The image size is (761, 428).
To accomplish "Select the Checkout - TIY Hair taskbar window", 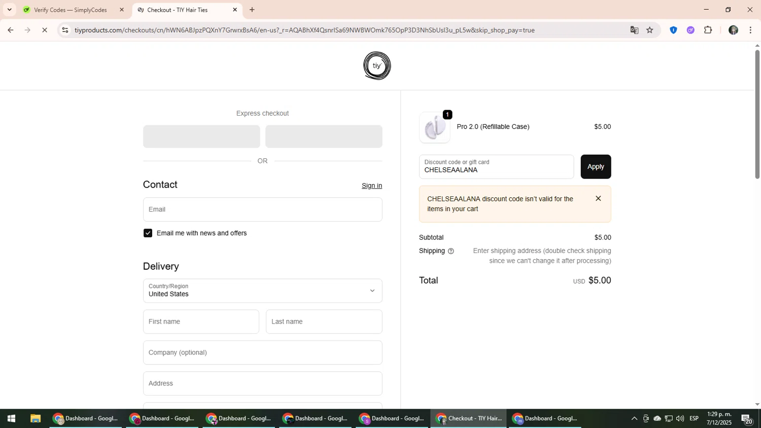I will click(469, 418).
